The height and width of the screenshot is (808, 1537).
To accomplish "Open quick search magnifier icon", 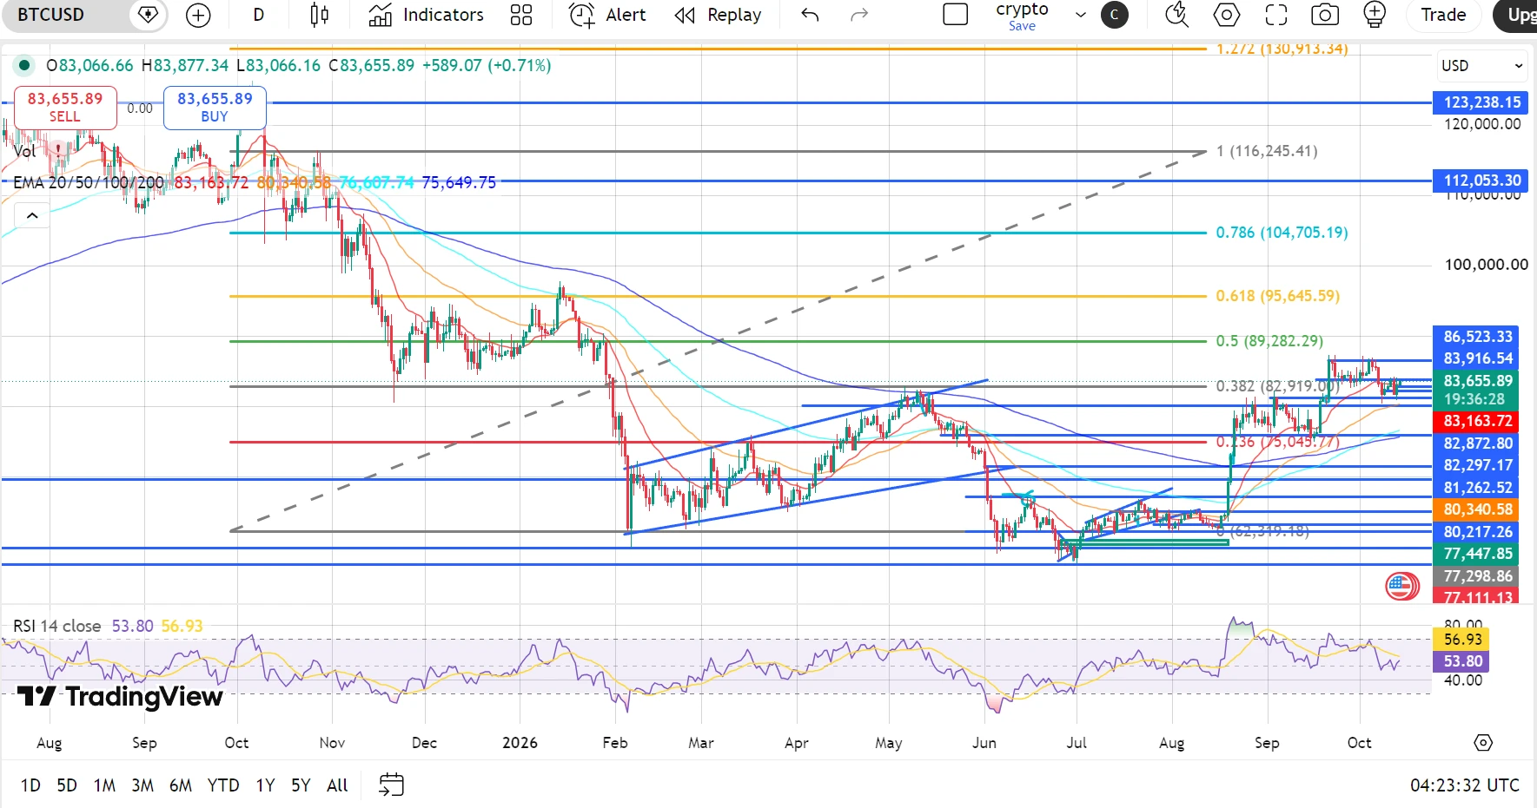I will click(1176, 15).
